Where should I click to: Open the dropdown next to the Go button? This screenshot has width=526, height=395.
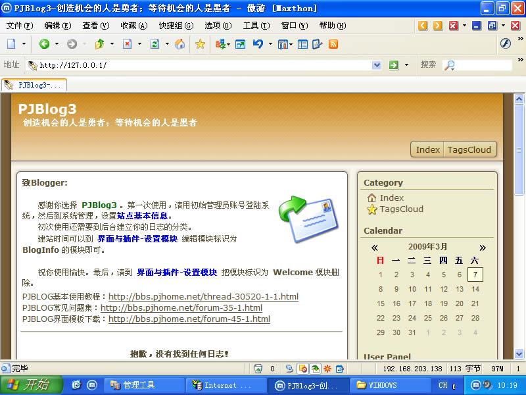406,65
